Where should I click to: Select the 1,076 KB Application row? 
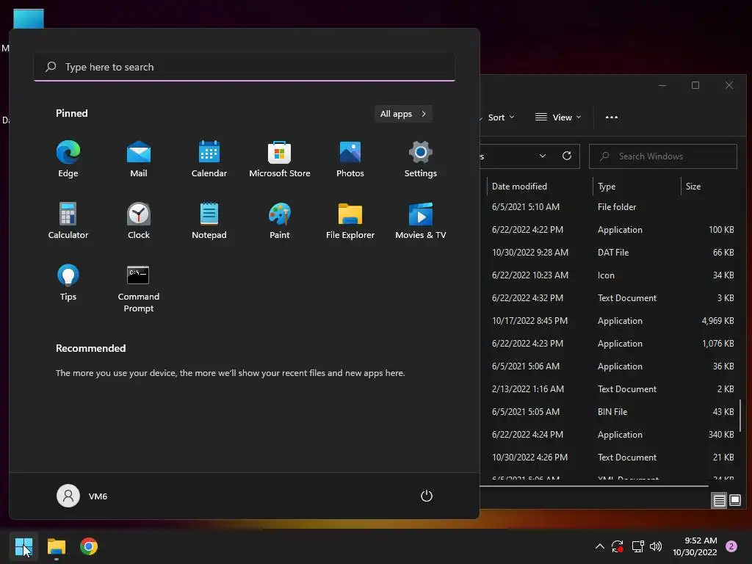pyautogui.click(x=610, y=344)
